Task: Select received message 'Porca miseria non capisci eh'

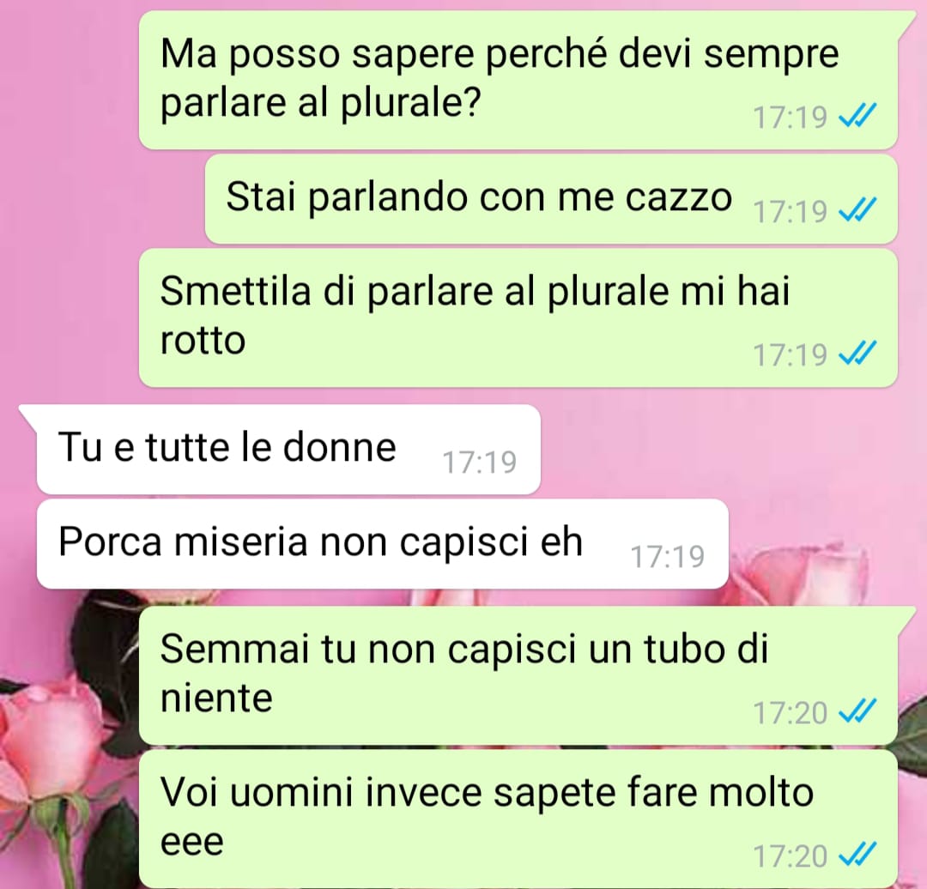Action: pos(383,544)
